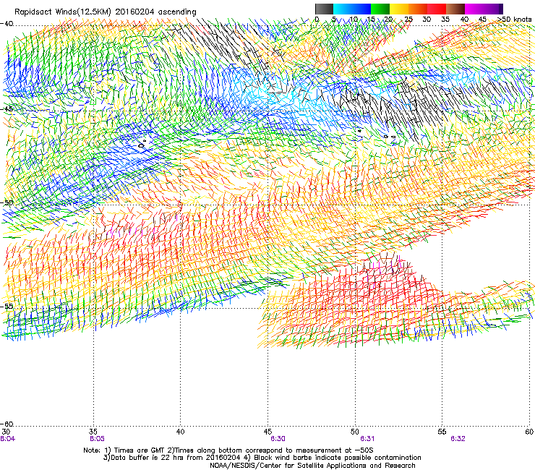
Task: Click the '>50 knots' legend label
Action: pos(514,20)
